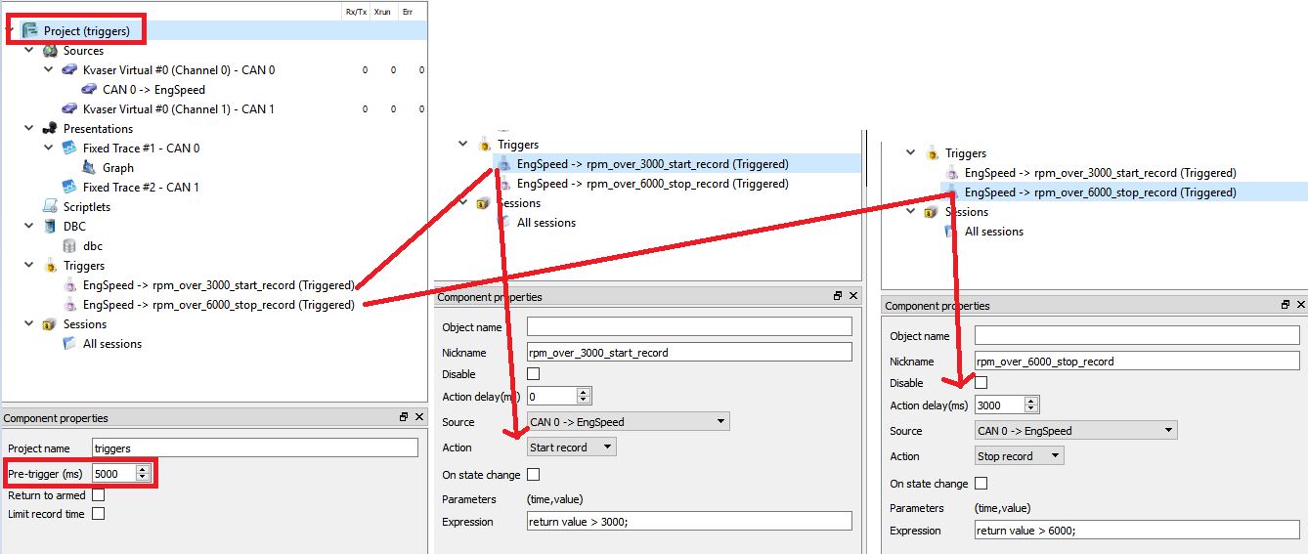Toggle On state change for the Stop record trigger
The height and width of the screenshot is (554, 1308).
(x=981, y=484)
